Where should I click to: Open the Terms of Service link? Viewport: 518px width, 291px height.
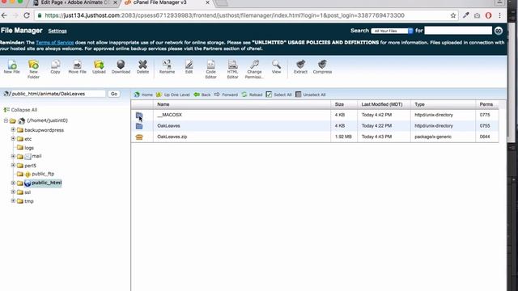tap(55, 43)
